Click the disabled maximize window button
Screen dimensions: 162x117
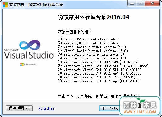coord(141,3)
